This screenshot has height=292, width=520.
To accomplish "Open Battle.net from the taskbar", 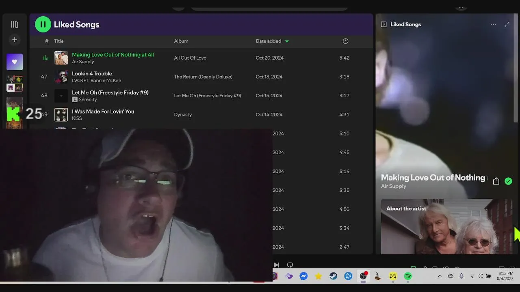I will (348, 276).
